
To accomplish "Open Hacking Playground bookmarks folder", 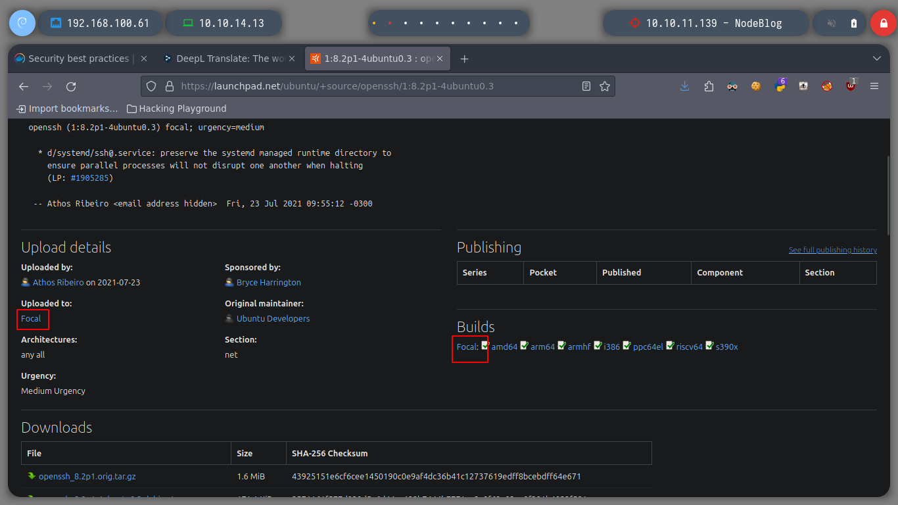I will click(x=176, y=108).
